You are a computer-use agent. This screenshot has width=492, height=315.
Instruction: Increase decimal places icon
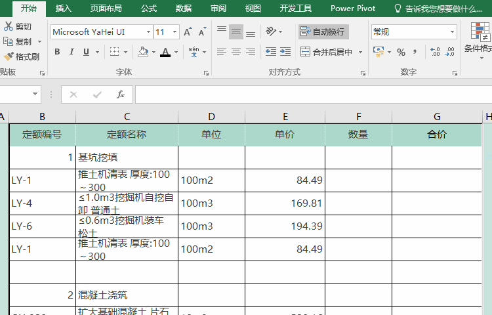tap(435, 52)
